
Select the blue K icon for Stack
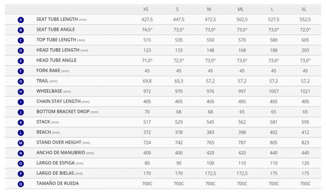pos(20,122)
